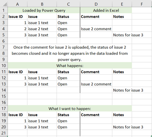
Task: Select the 'Issue 2 comment' cell in row 13
Action: [96, 84]
